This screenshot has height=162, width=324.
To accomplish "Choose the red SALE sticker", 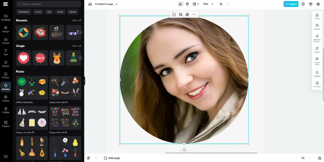I will [40, 58].
